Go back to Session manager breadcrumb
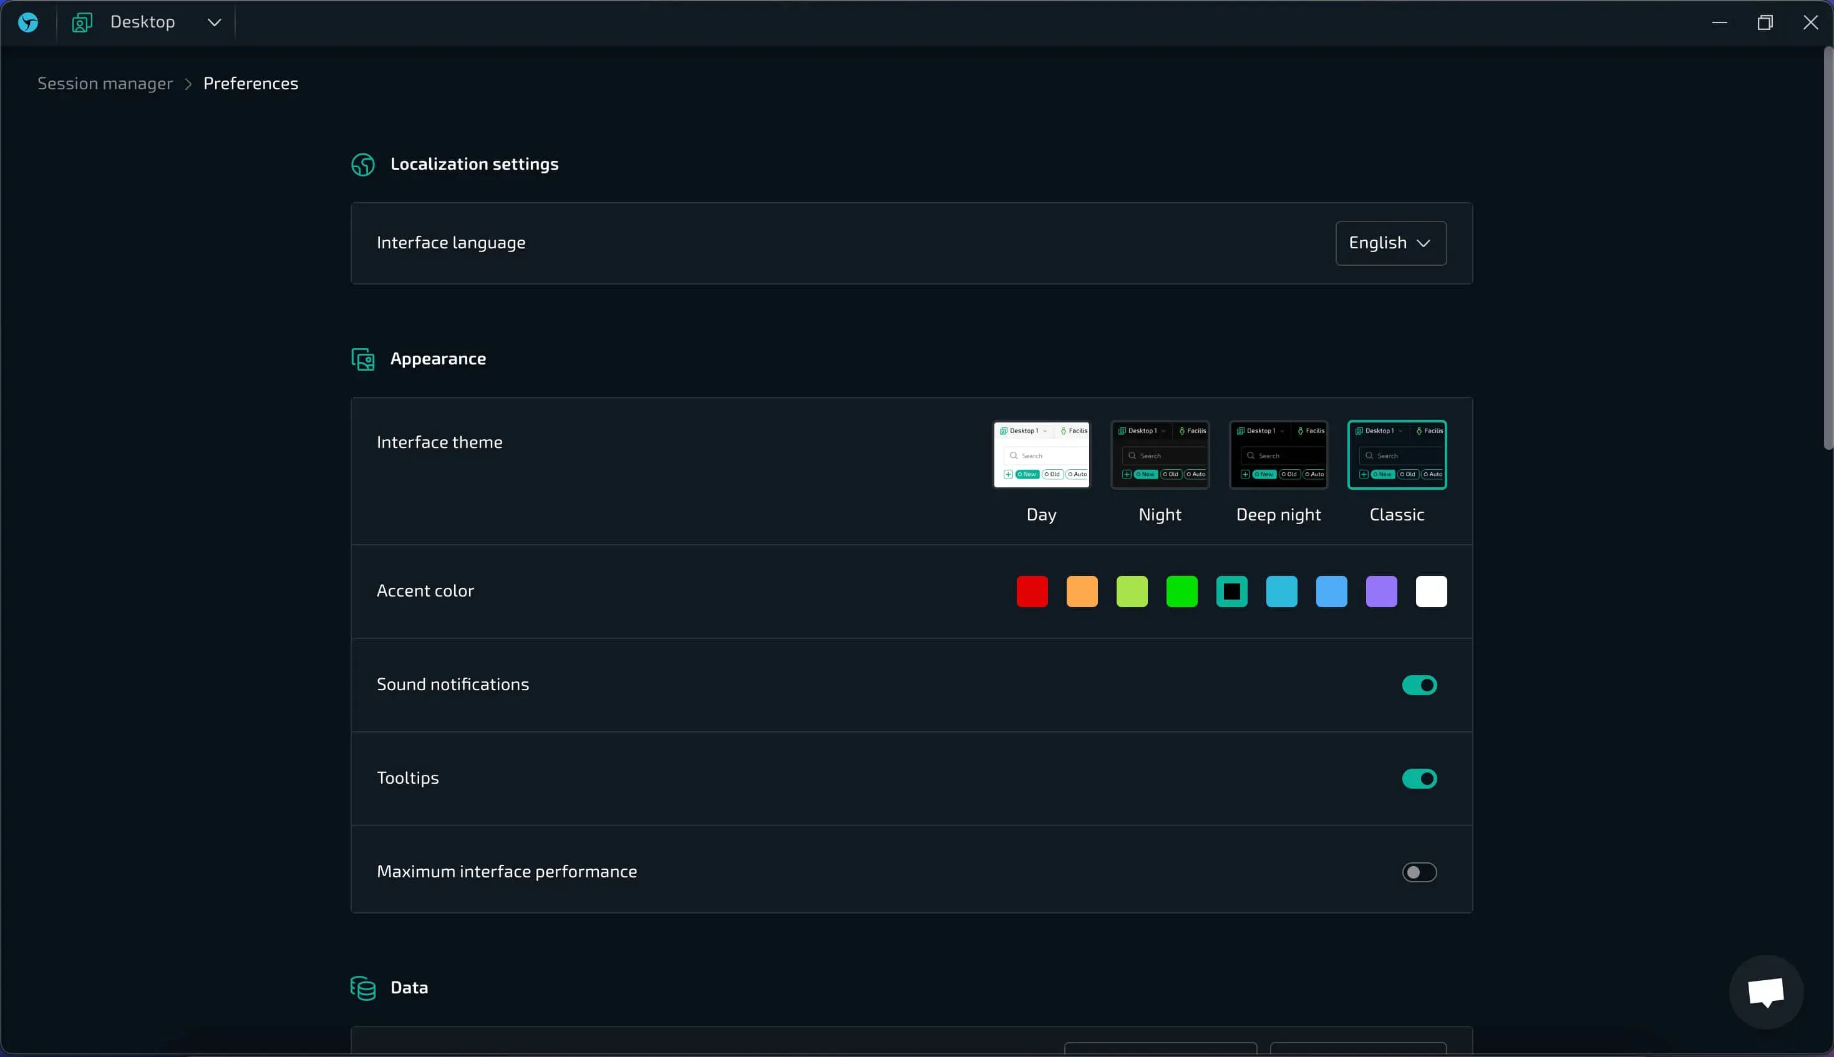Viewport: 1834px width, 1057px height. coord(105,84)
